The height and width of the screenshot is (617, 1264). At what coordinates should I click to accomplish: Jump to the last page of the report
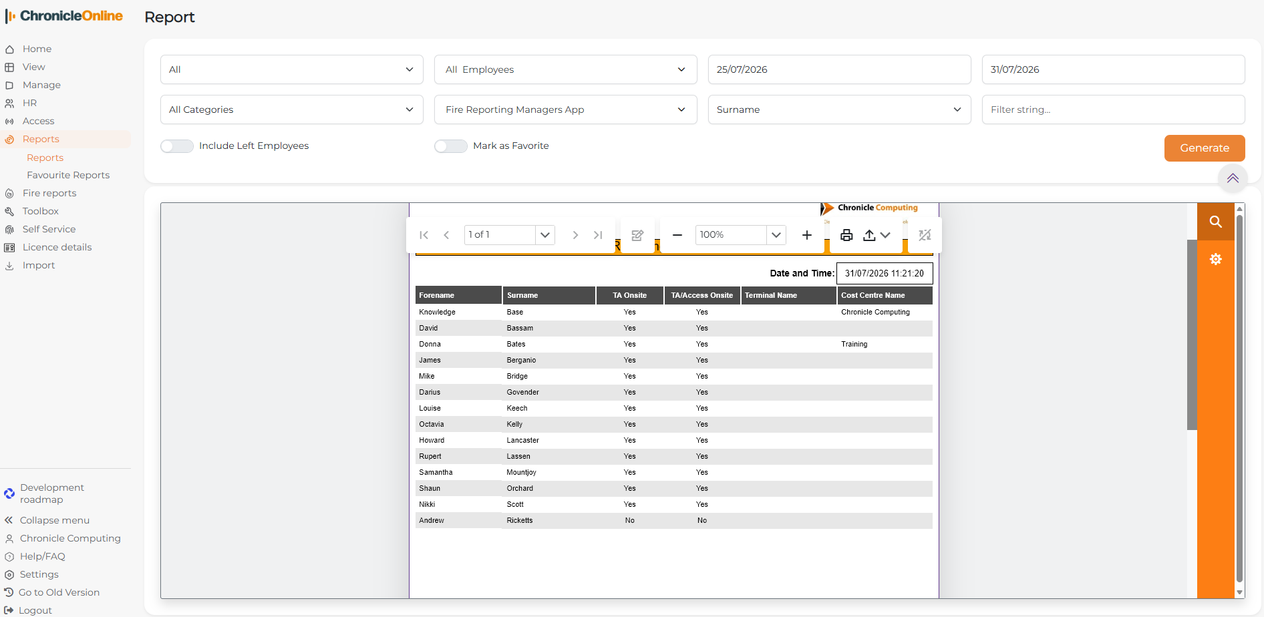click(598, 235)
